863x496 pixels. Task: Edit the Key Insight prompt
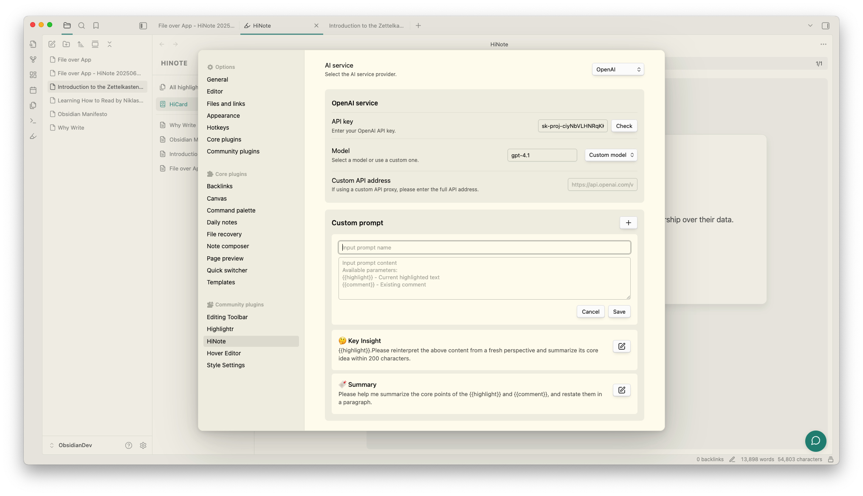tap(621, 346)
